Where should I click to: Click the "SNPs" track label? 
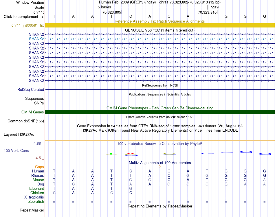click(39, 103)
